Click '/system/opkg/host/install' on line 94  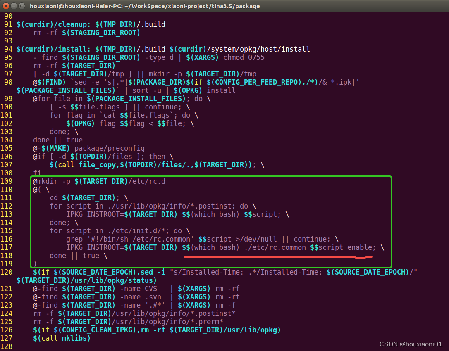pos(258,49)
